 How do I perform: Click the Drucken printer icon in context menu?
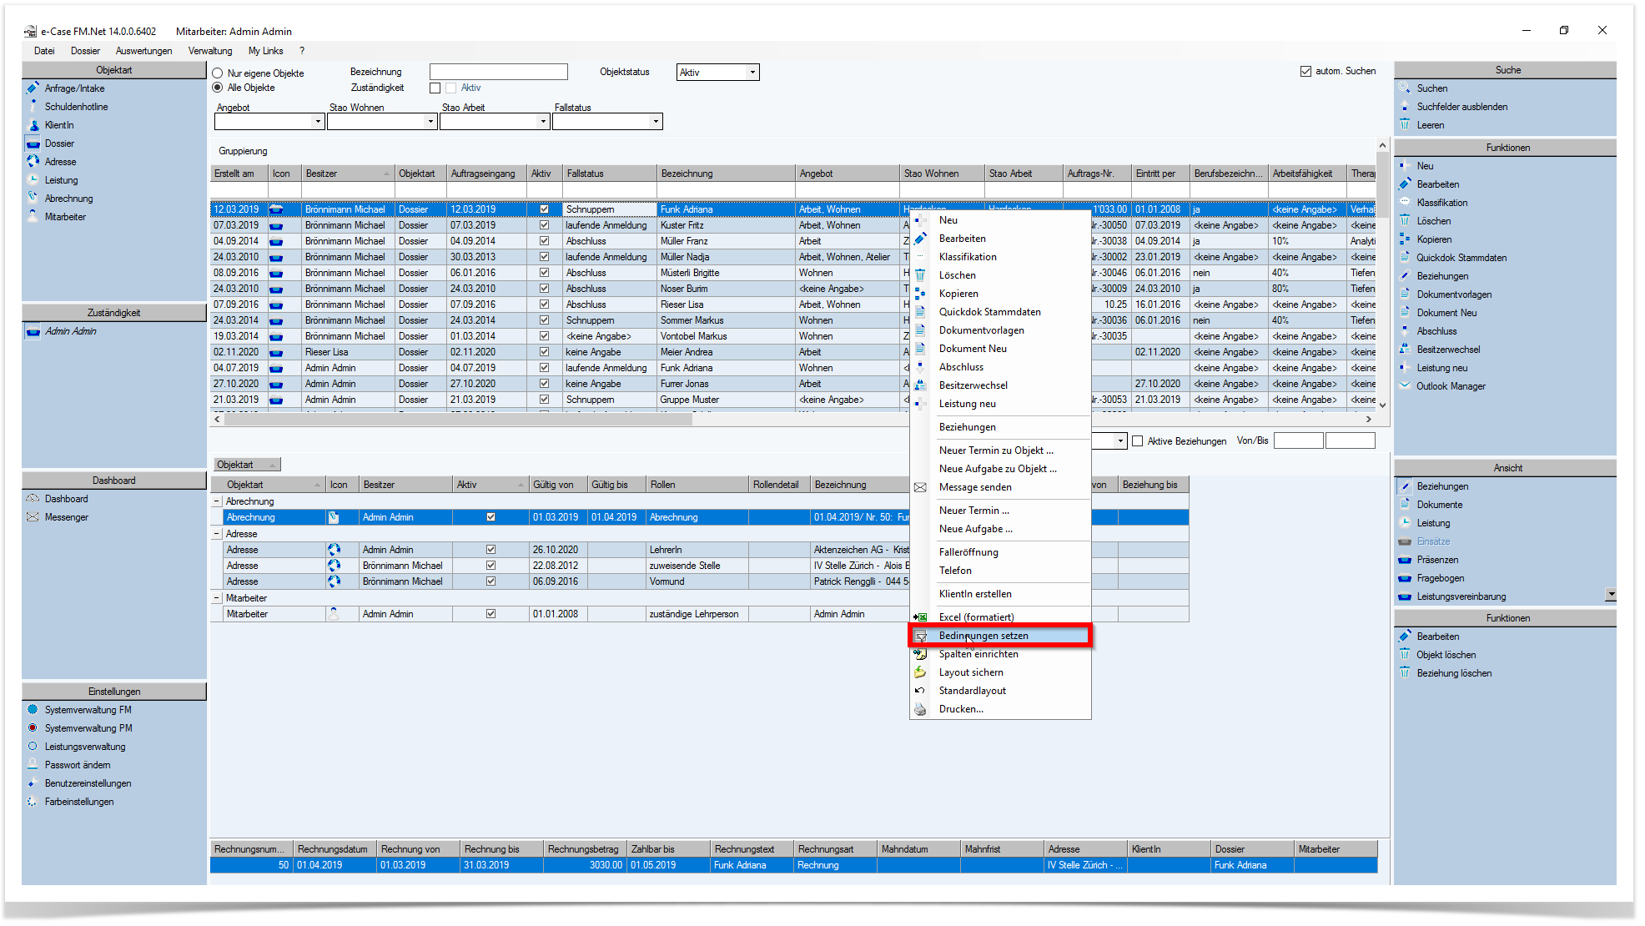coord(920,708)
